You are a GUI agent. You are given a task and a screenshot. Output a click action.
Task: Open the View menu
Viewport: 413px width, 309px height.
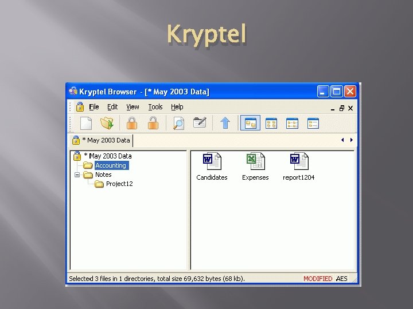point(133,107)
